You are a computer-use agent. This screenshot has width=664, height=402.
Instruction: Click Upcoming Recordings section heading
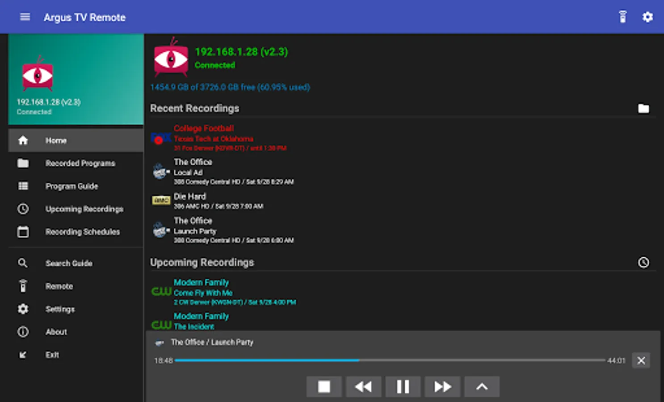[x=202, y=262]
